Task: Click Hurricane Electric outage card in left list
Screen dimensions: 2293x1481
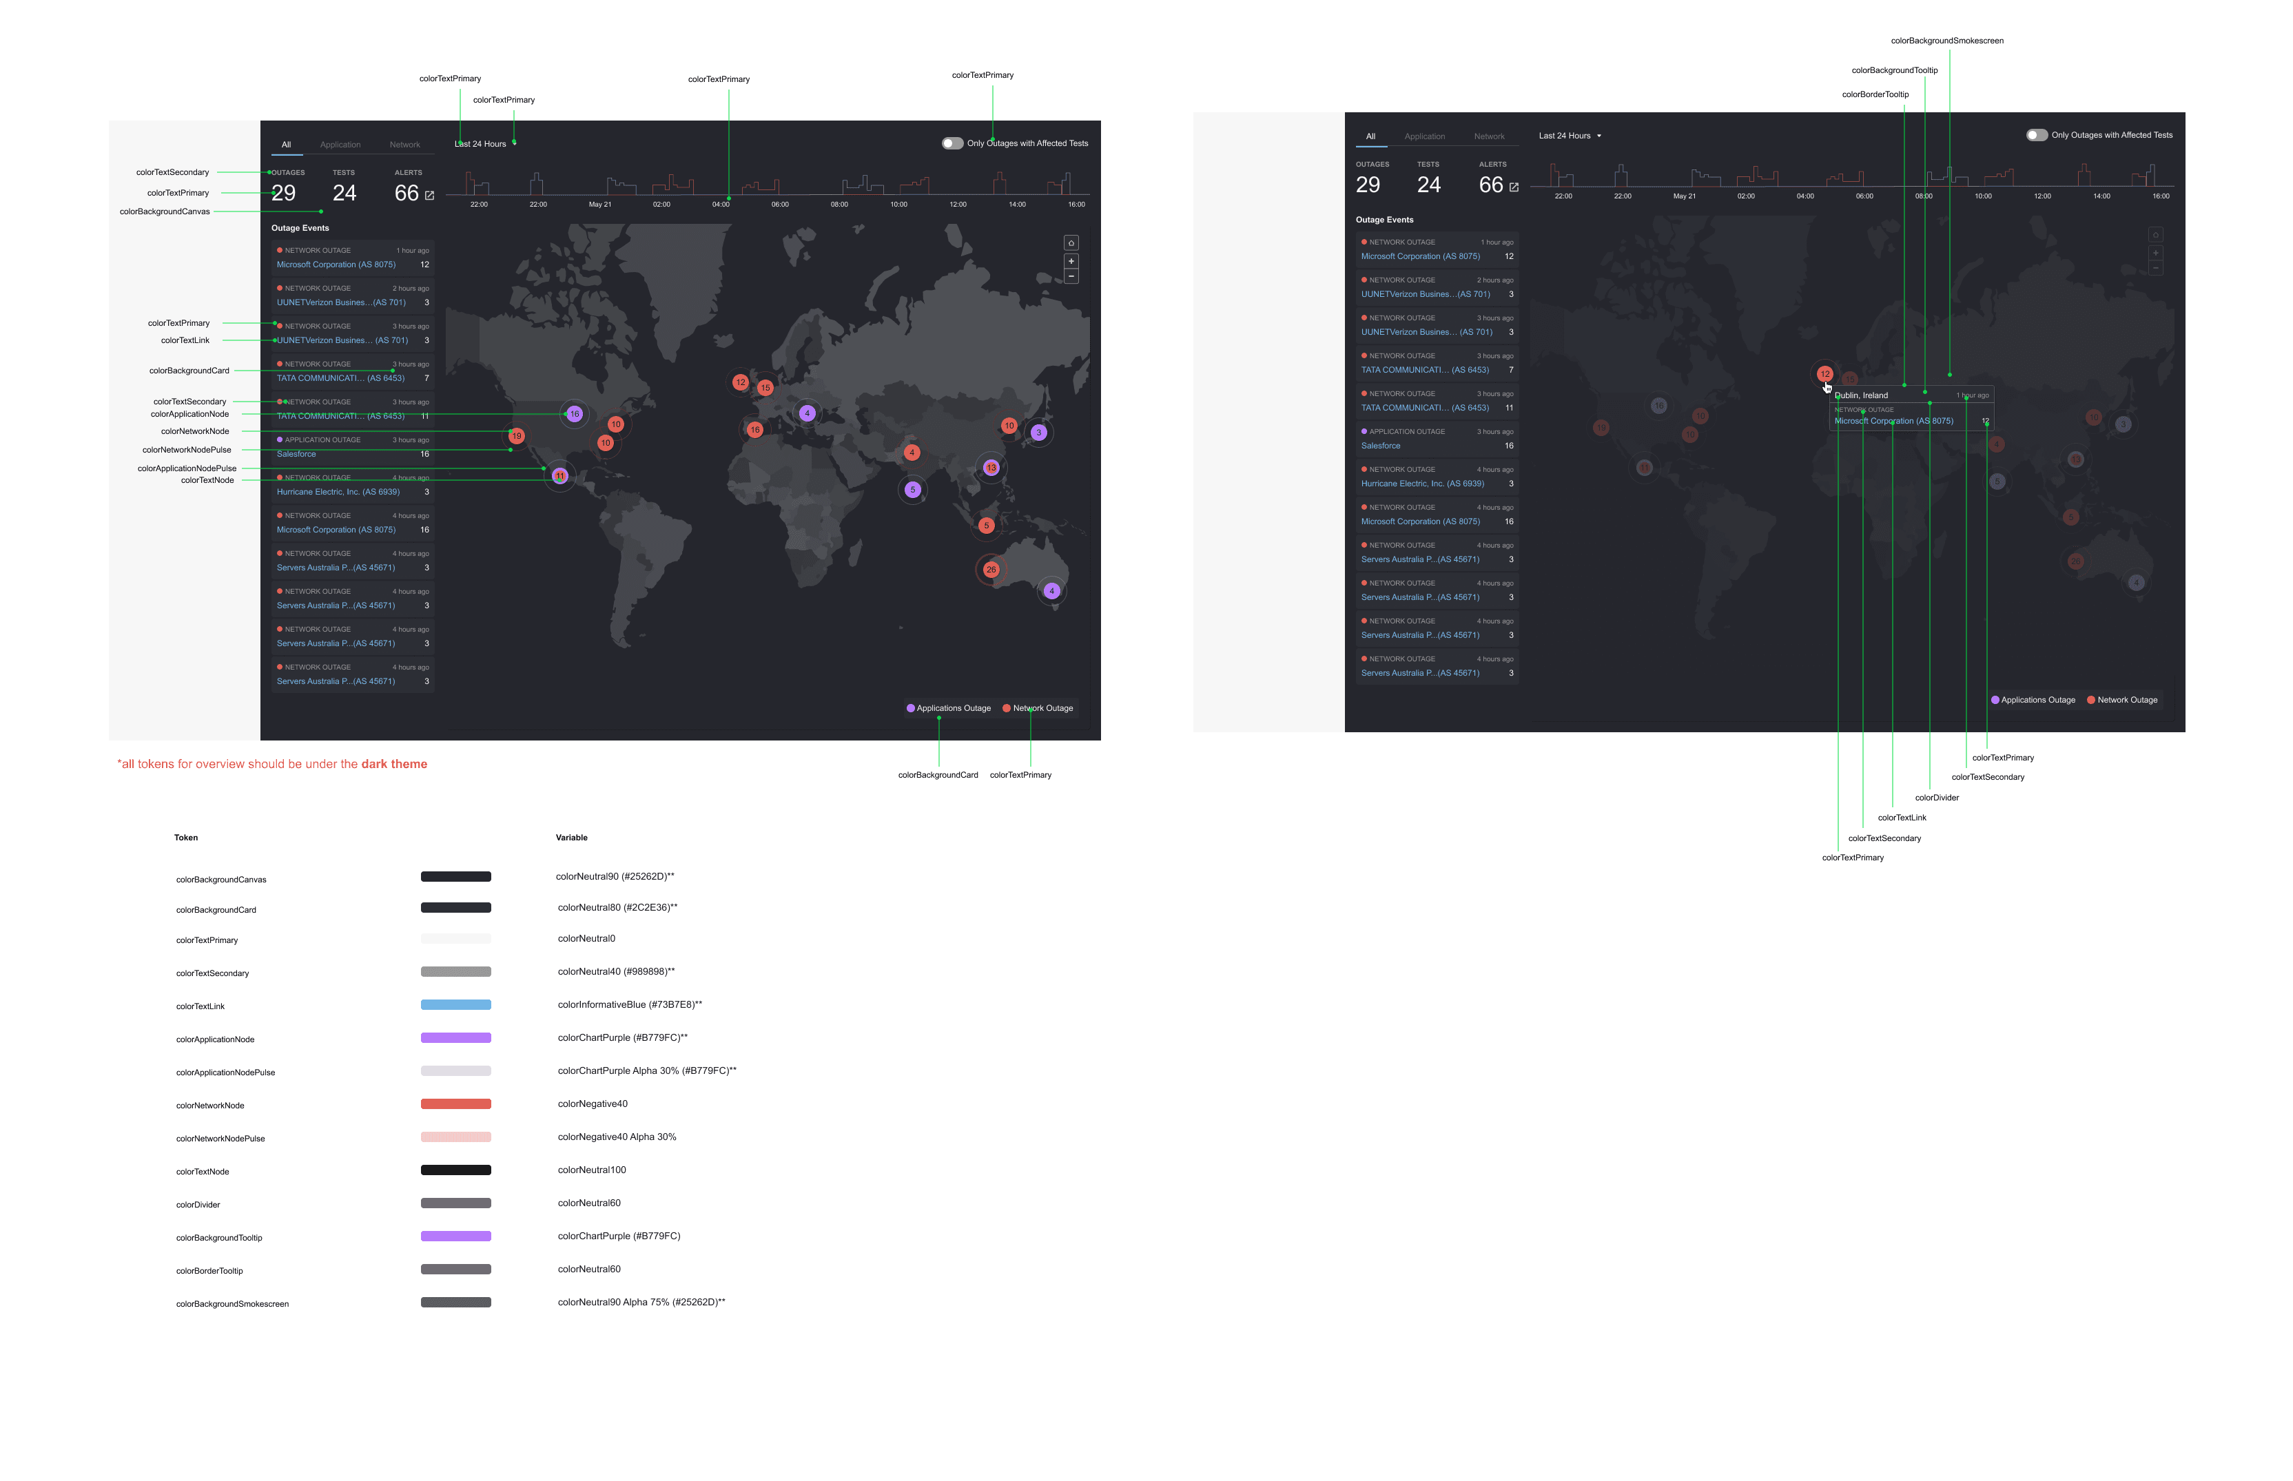Action: tap(352, 486)
